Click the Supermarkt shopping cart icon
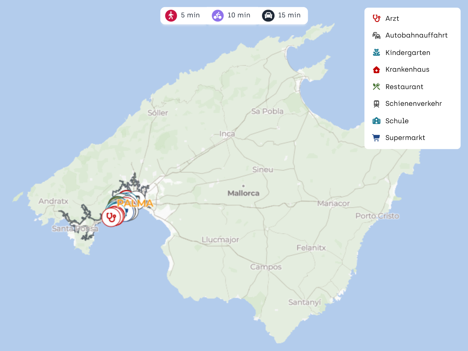 point(376,138)
